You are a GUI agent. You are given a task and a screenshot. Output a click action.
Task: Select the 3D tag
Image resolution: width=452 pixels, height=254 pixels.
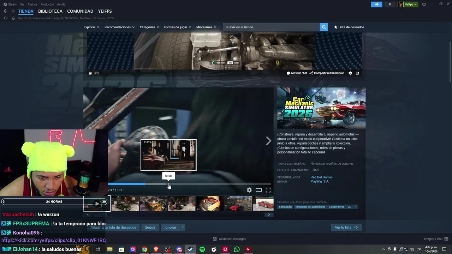(350, 207)
